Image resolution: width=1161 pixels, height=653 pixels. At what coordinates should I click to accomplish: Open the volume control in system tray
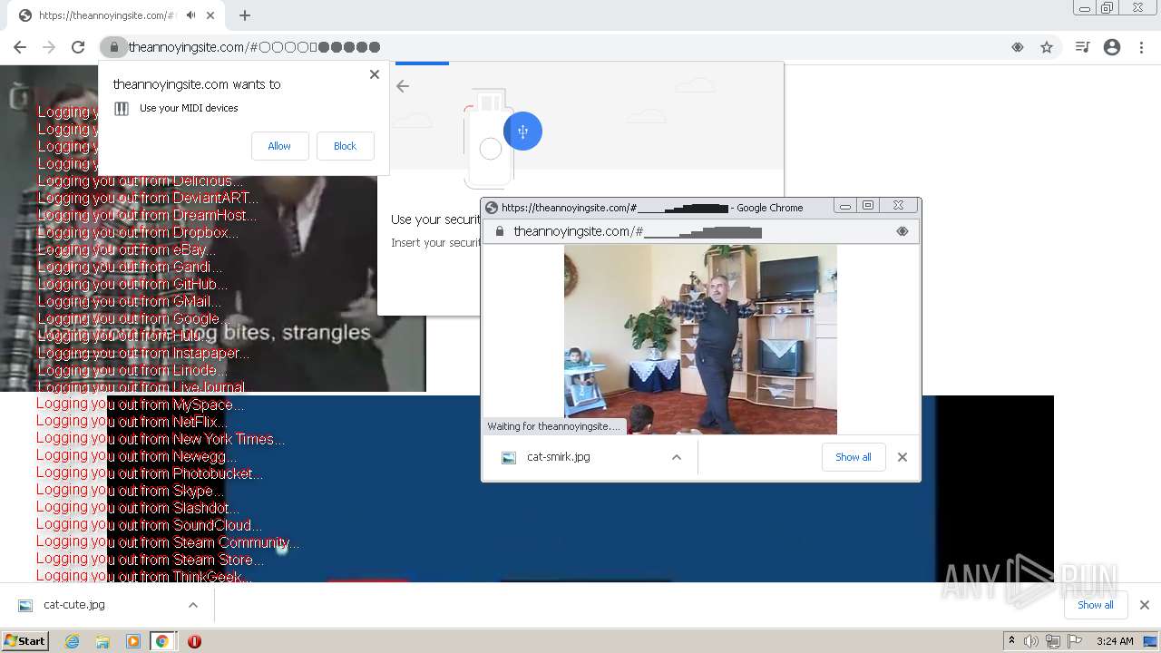coord(1031,641)
